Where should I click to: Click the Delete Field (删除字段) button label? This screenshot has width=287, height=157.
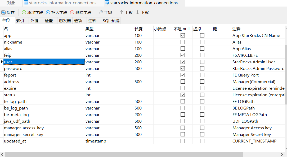tap(83, 13)
